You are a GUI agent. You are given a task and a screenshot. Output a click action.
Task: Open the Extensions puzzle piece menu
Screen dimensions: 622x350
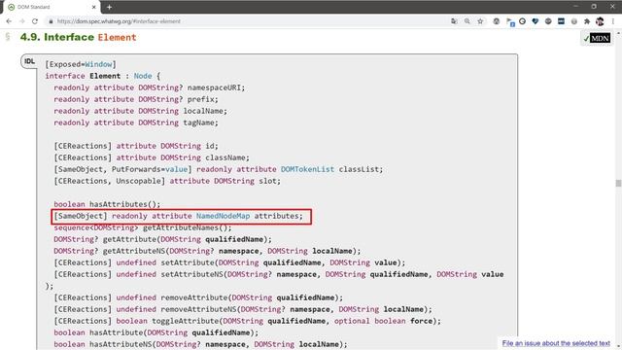pos(587,21)
